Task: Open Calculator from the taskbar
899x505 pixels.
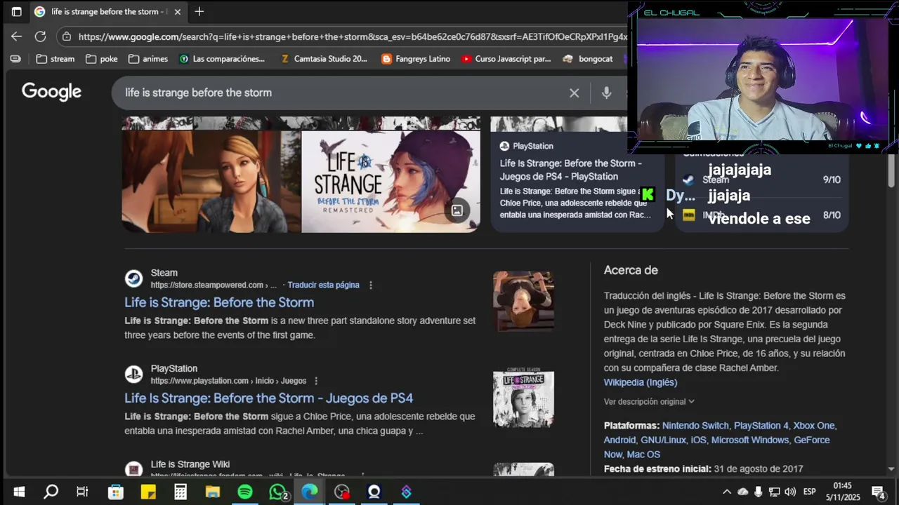Action: pyautogui.click(x=181, y=492)
